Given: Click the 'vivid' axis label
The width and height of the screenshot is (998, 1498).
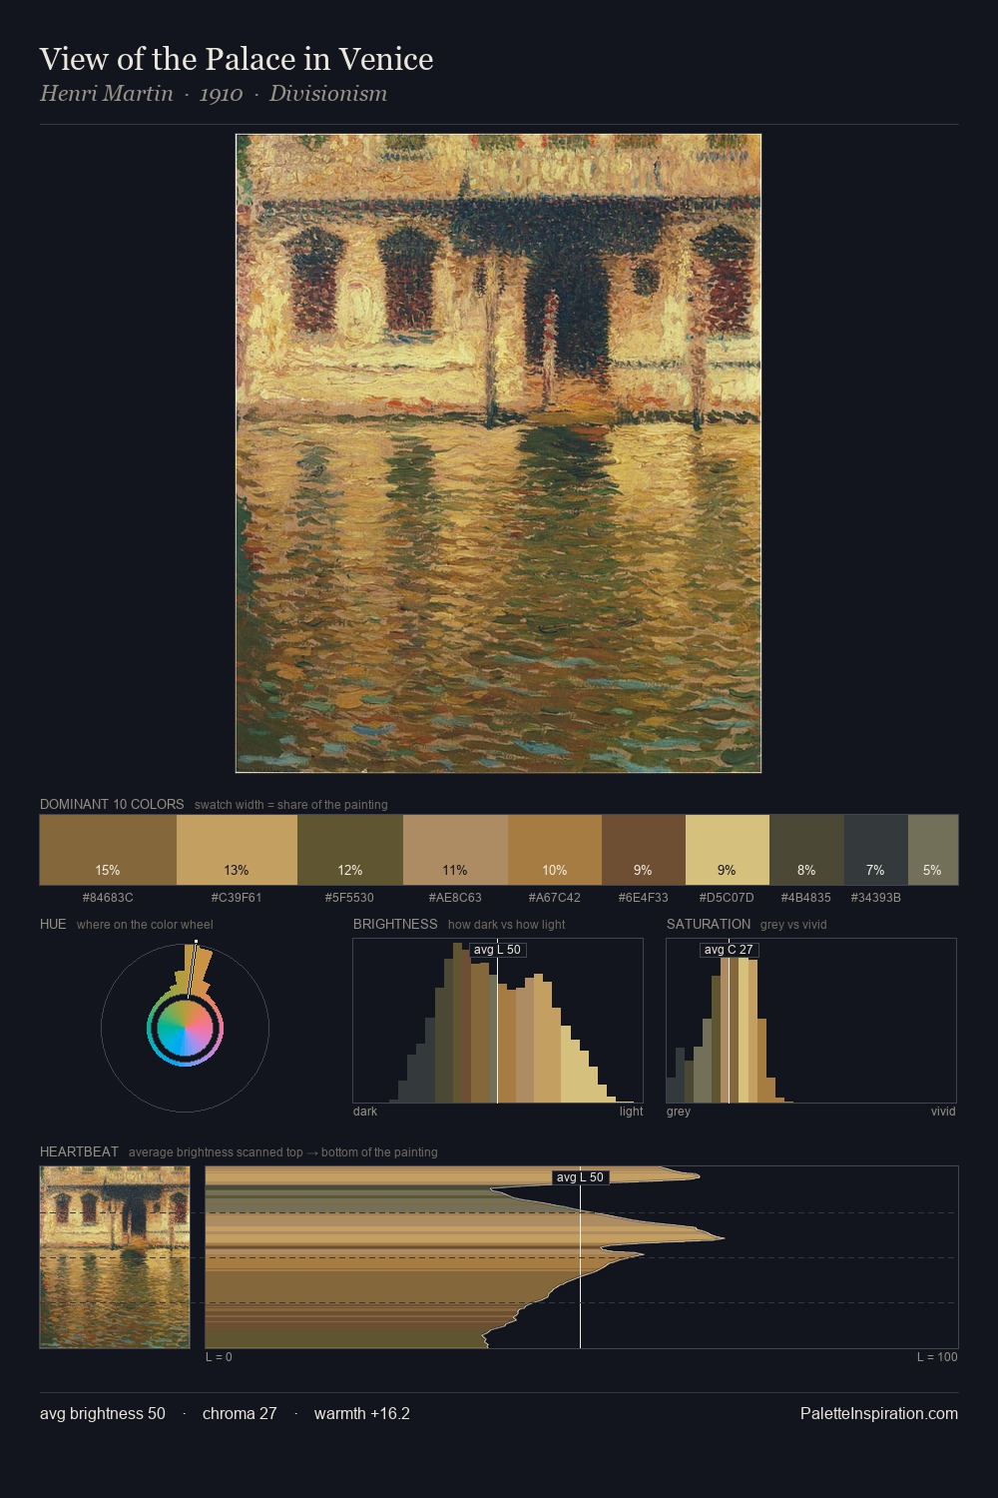Looking at the screenshot, I should (943, 1112).
